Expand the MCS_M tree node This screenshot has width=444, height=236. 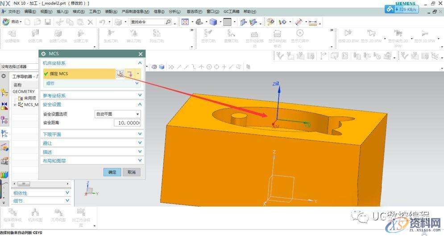pos(15,105)
